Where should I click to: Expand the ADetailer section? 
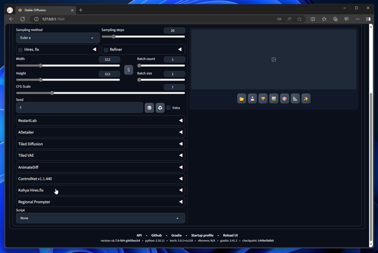click(x=100, y=132)
